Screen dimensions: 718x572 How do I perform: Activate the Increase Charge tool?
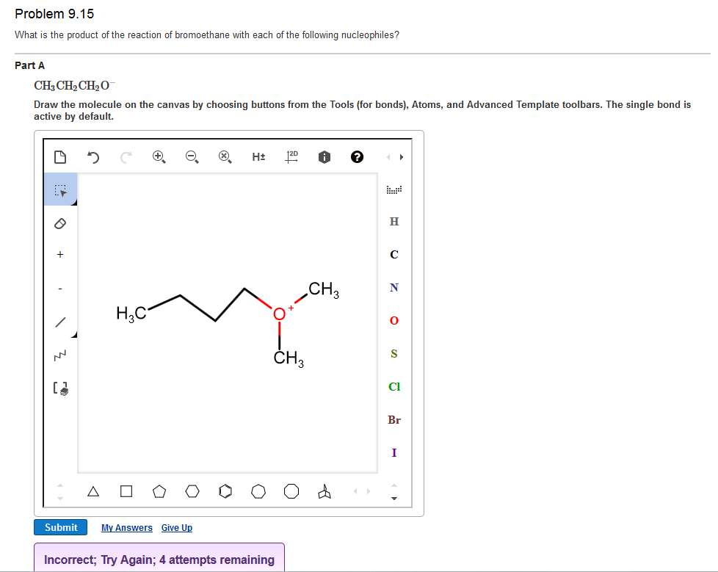click(60, 255)
